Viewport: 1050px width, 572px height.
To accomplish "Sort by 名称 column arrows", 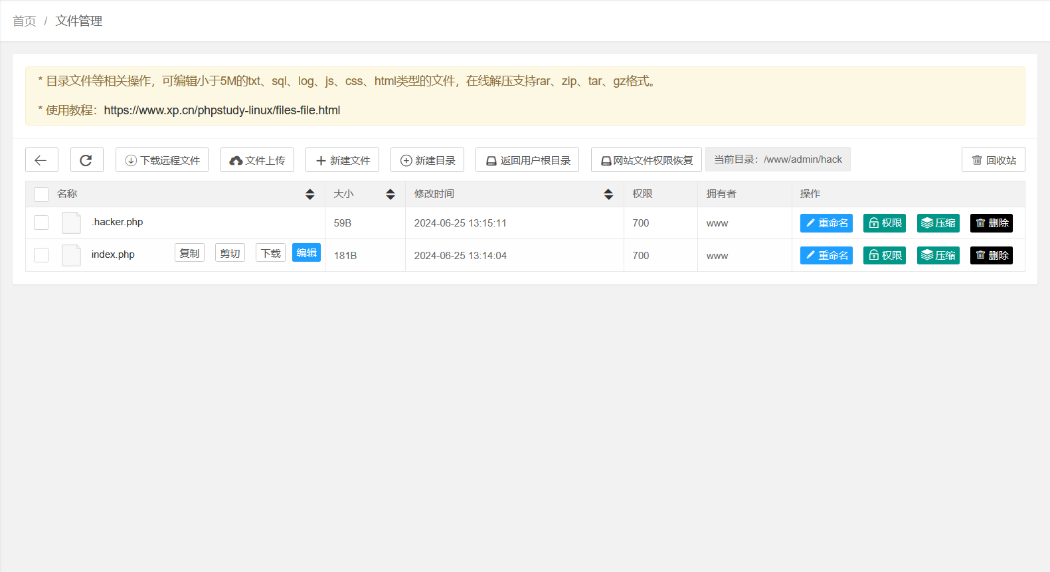I will click(309, 194).
